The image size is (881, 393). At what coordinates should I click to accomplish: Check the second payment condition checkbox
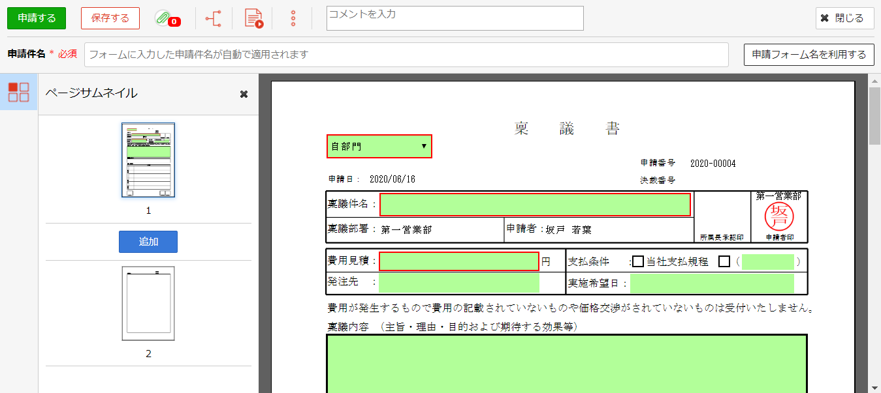pos(724,262)
